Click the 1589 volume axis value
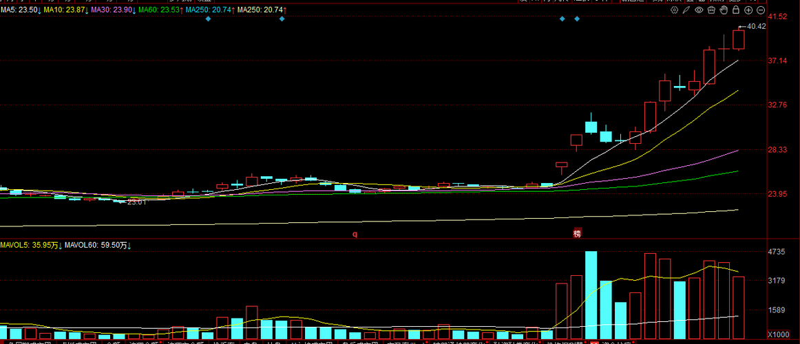 coord(777,310)
